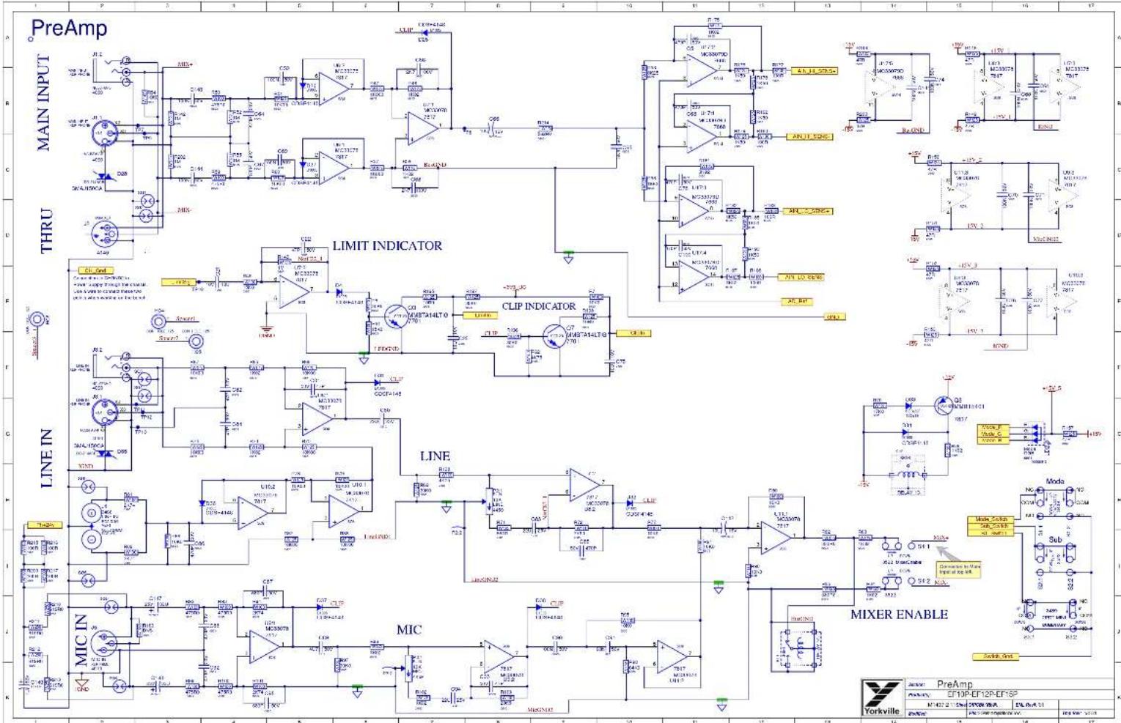
Task: Click the Spare2 test point circle
Action: pos(196,341)
